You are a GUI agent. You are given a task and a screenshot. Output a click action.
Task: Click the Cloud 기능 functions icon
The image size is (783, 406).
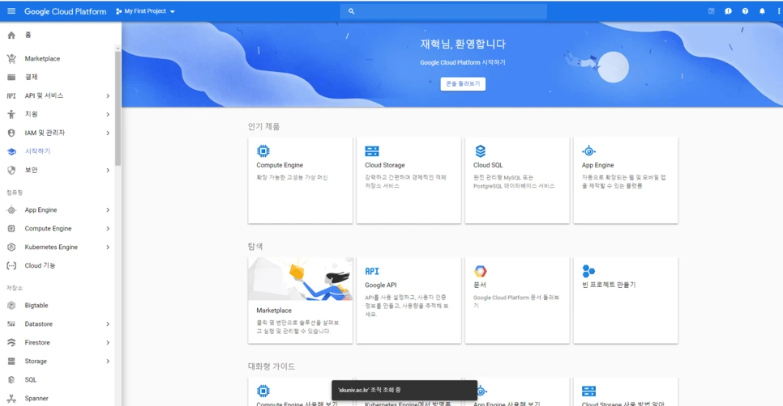[x=11, y=265]
